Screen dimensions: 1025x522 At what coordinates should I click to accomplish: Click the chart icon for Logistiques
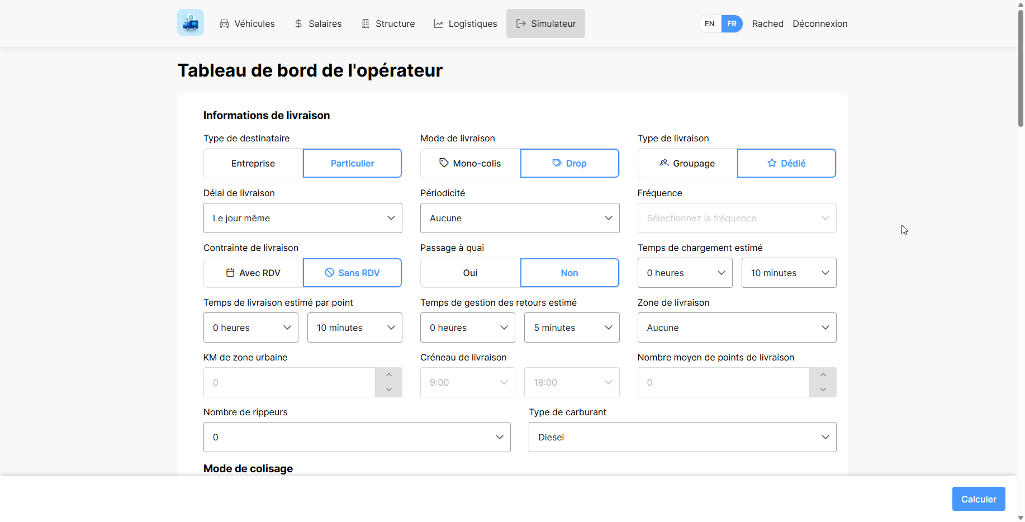point(439,23)
